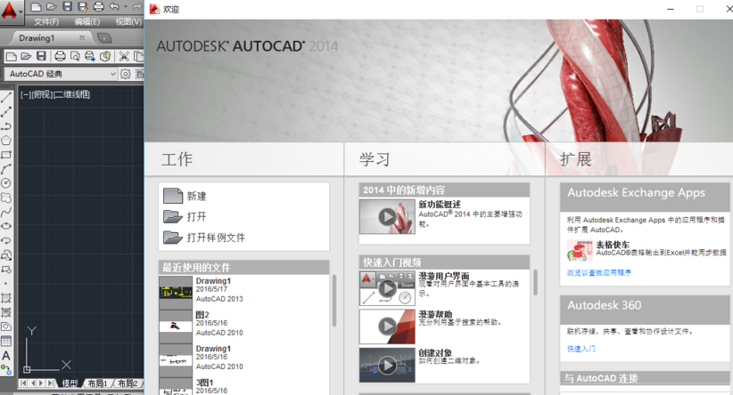Play the 漫游帮助 video
The height and width of the screenshot is (395, 733).
click(x=387, y=326)
